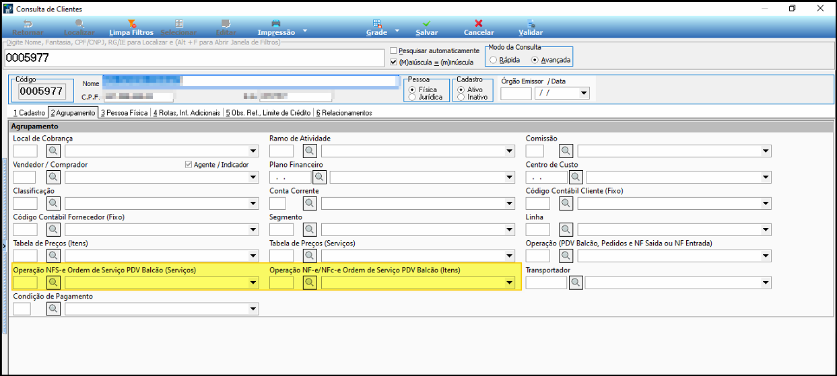837x376 pixels.
Task: Click the Linha code input field
Action: [538, 229]
